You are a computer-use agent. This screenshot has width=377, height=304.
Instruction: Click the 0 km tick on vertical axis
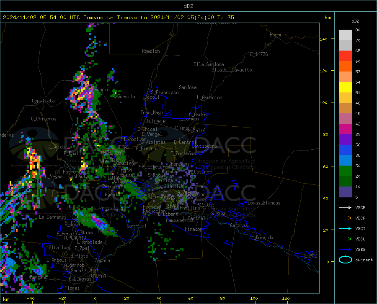[x=328, y=262]
